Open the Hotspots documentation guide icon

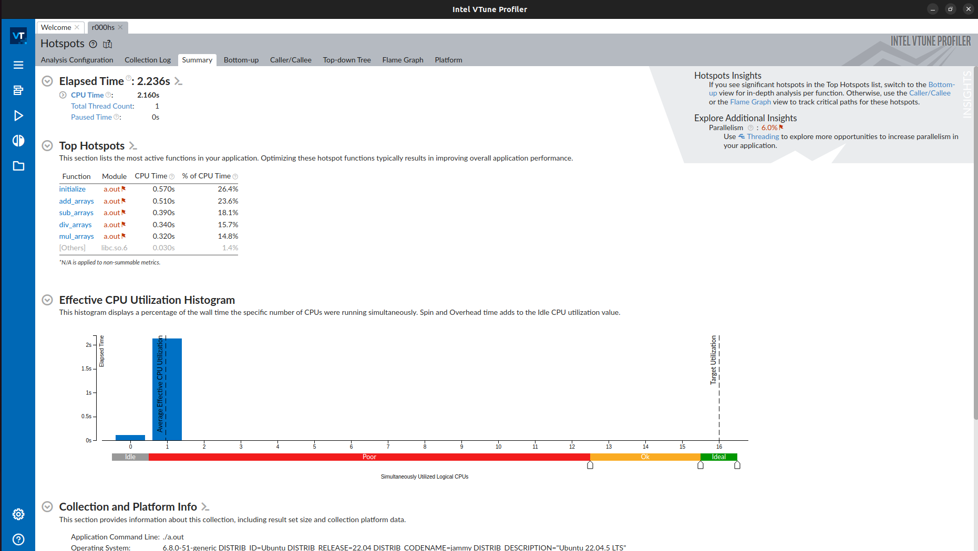click(x=107, y=44)
